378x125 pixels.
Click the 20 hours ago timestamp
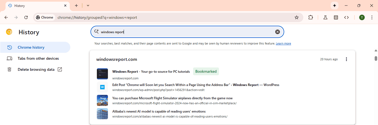tap(329, 59)
